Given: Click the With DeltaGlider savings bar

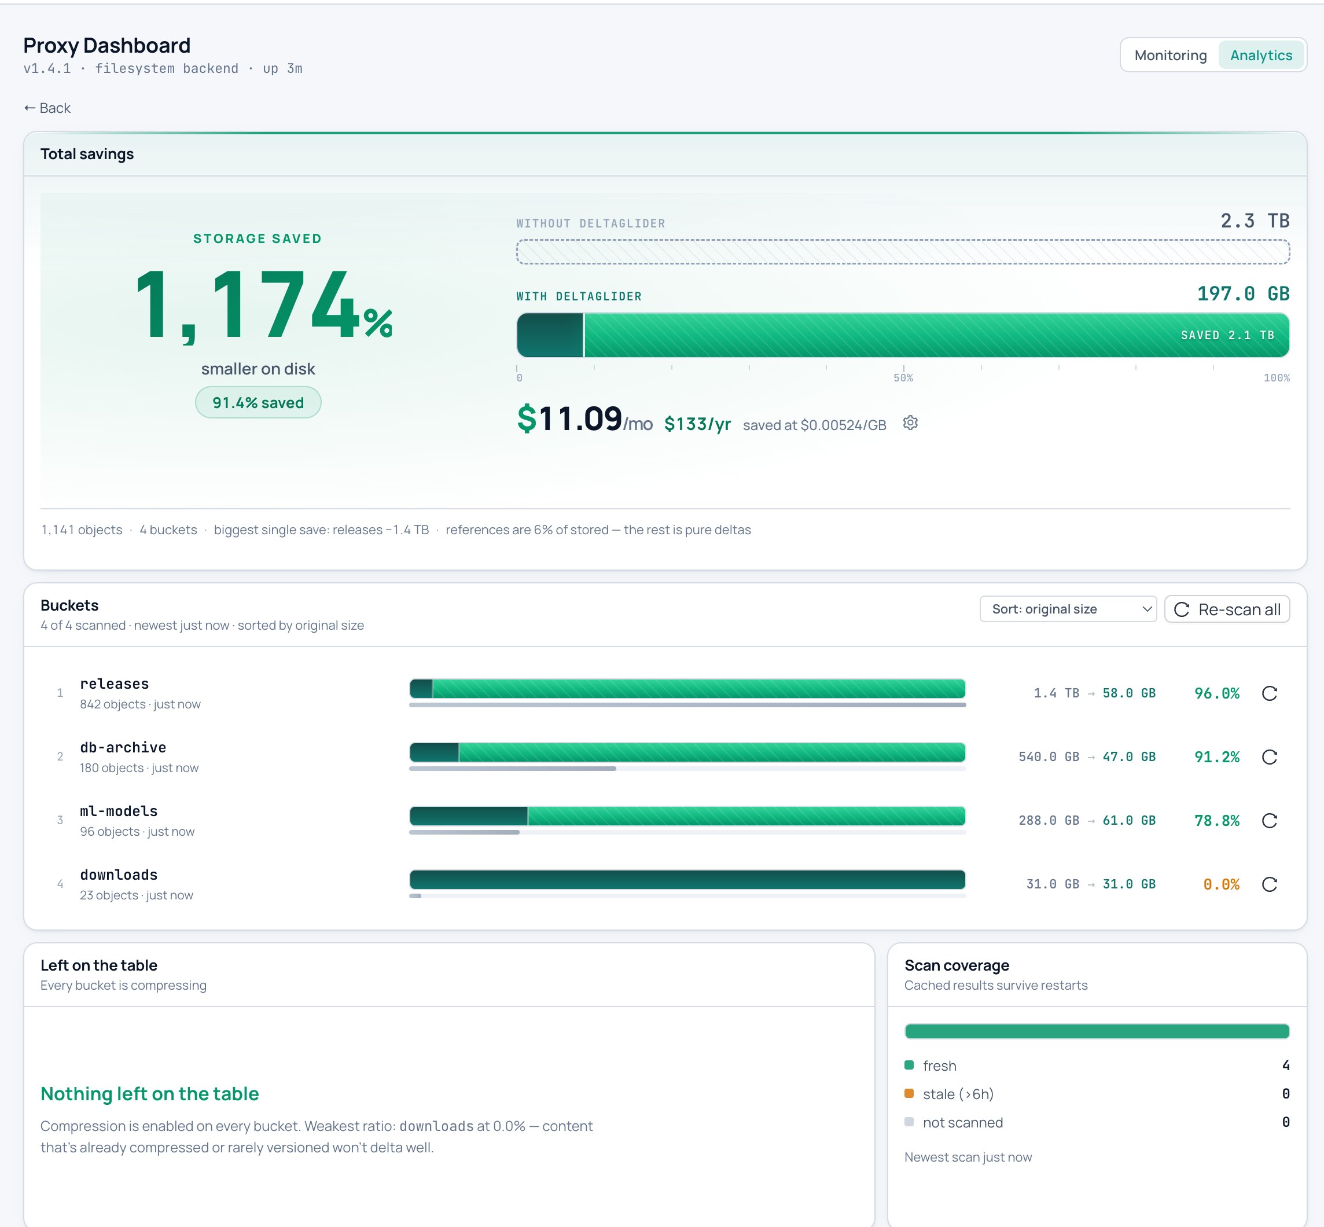Looking at the screenshot, I should point(903,335).
